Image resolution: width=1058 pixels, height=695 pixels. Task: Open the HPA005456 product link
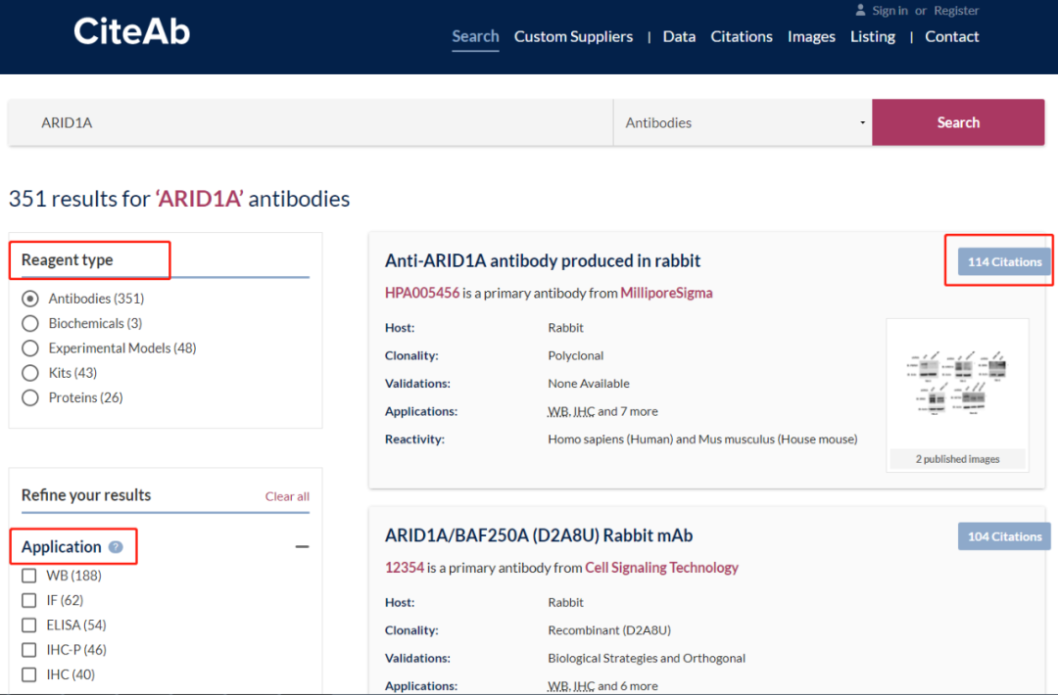pyautogui.click(x=421, y=293)
